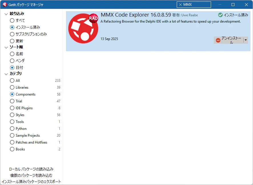Select the All category radio button
Screen dimensions: 253x185
tap(12, 80)
